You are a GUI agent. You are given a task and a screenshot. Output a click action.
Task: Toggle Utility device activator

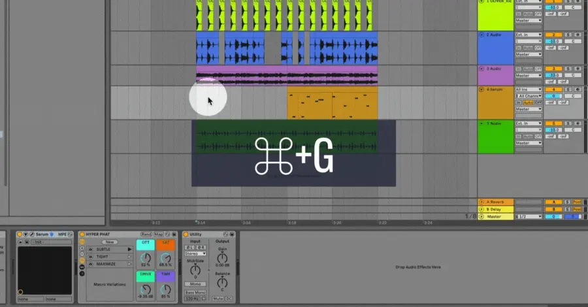click(186, 234)
